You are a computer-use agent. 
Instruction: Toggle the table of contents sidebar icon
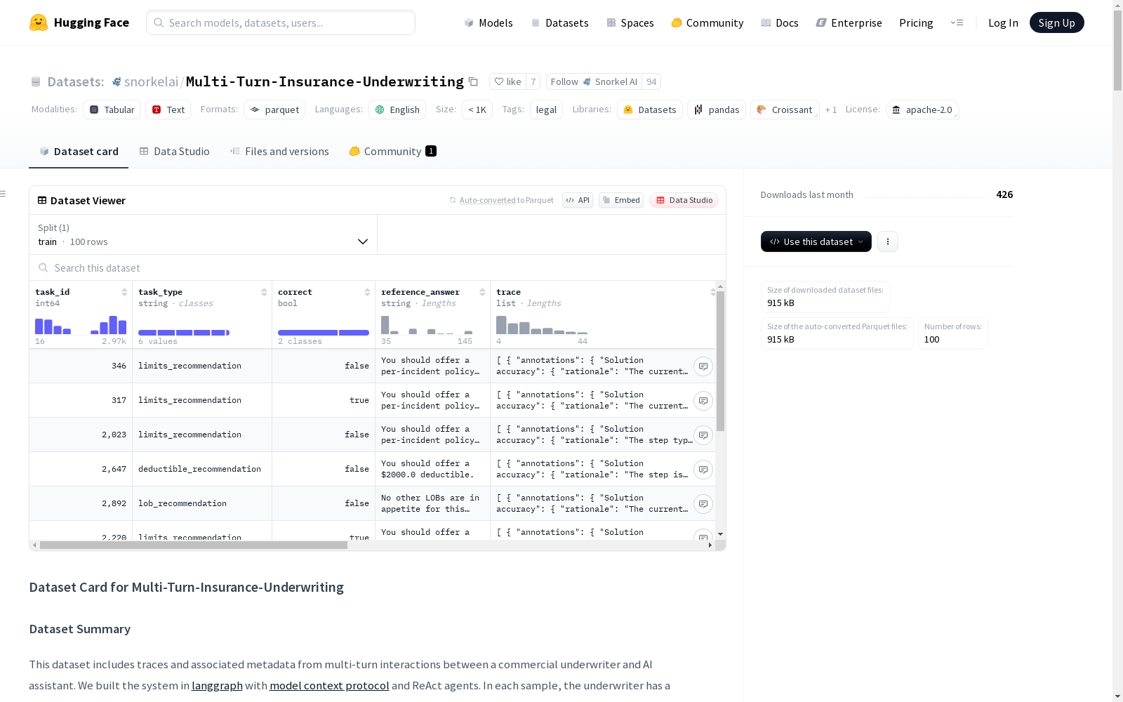tap(4, 194)
